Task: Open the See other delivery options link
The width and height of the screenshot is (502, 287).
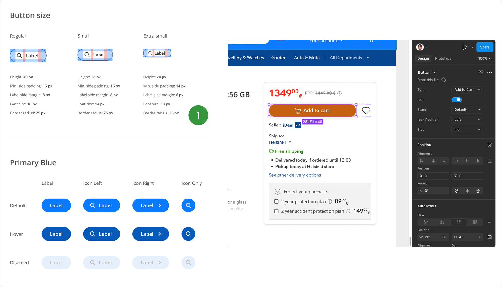Action: pos(295,175)
